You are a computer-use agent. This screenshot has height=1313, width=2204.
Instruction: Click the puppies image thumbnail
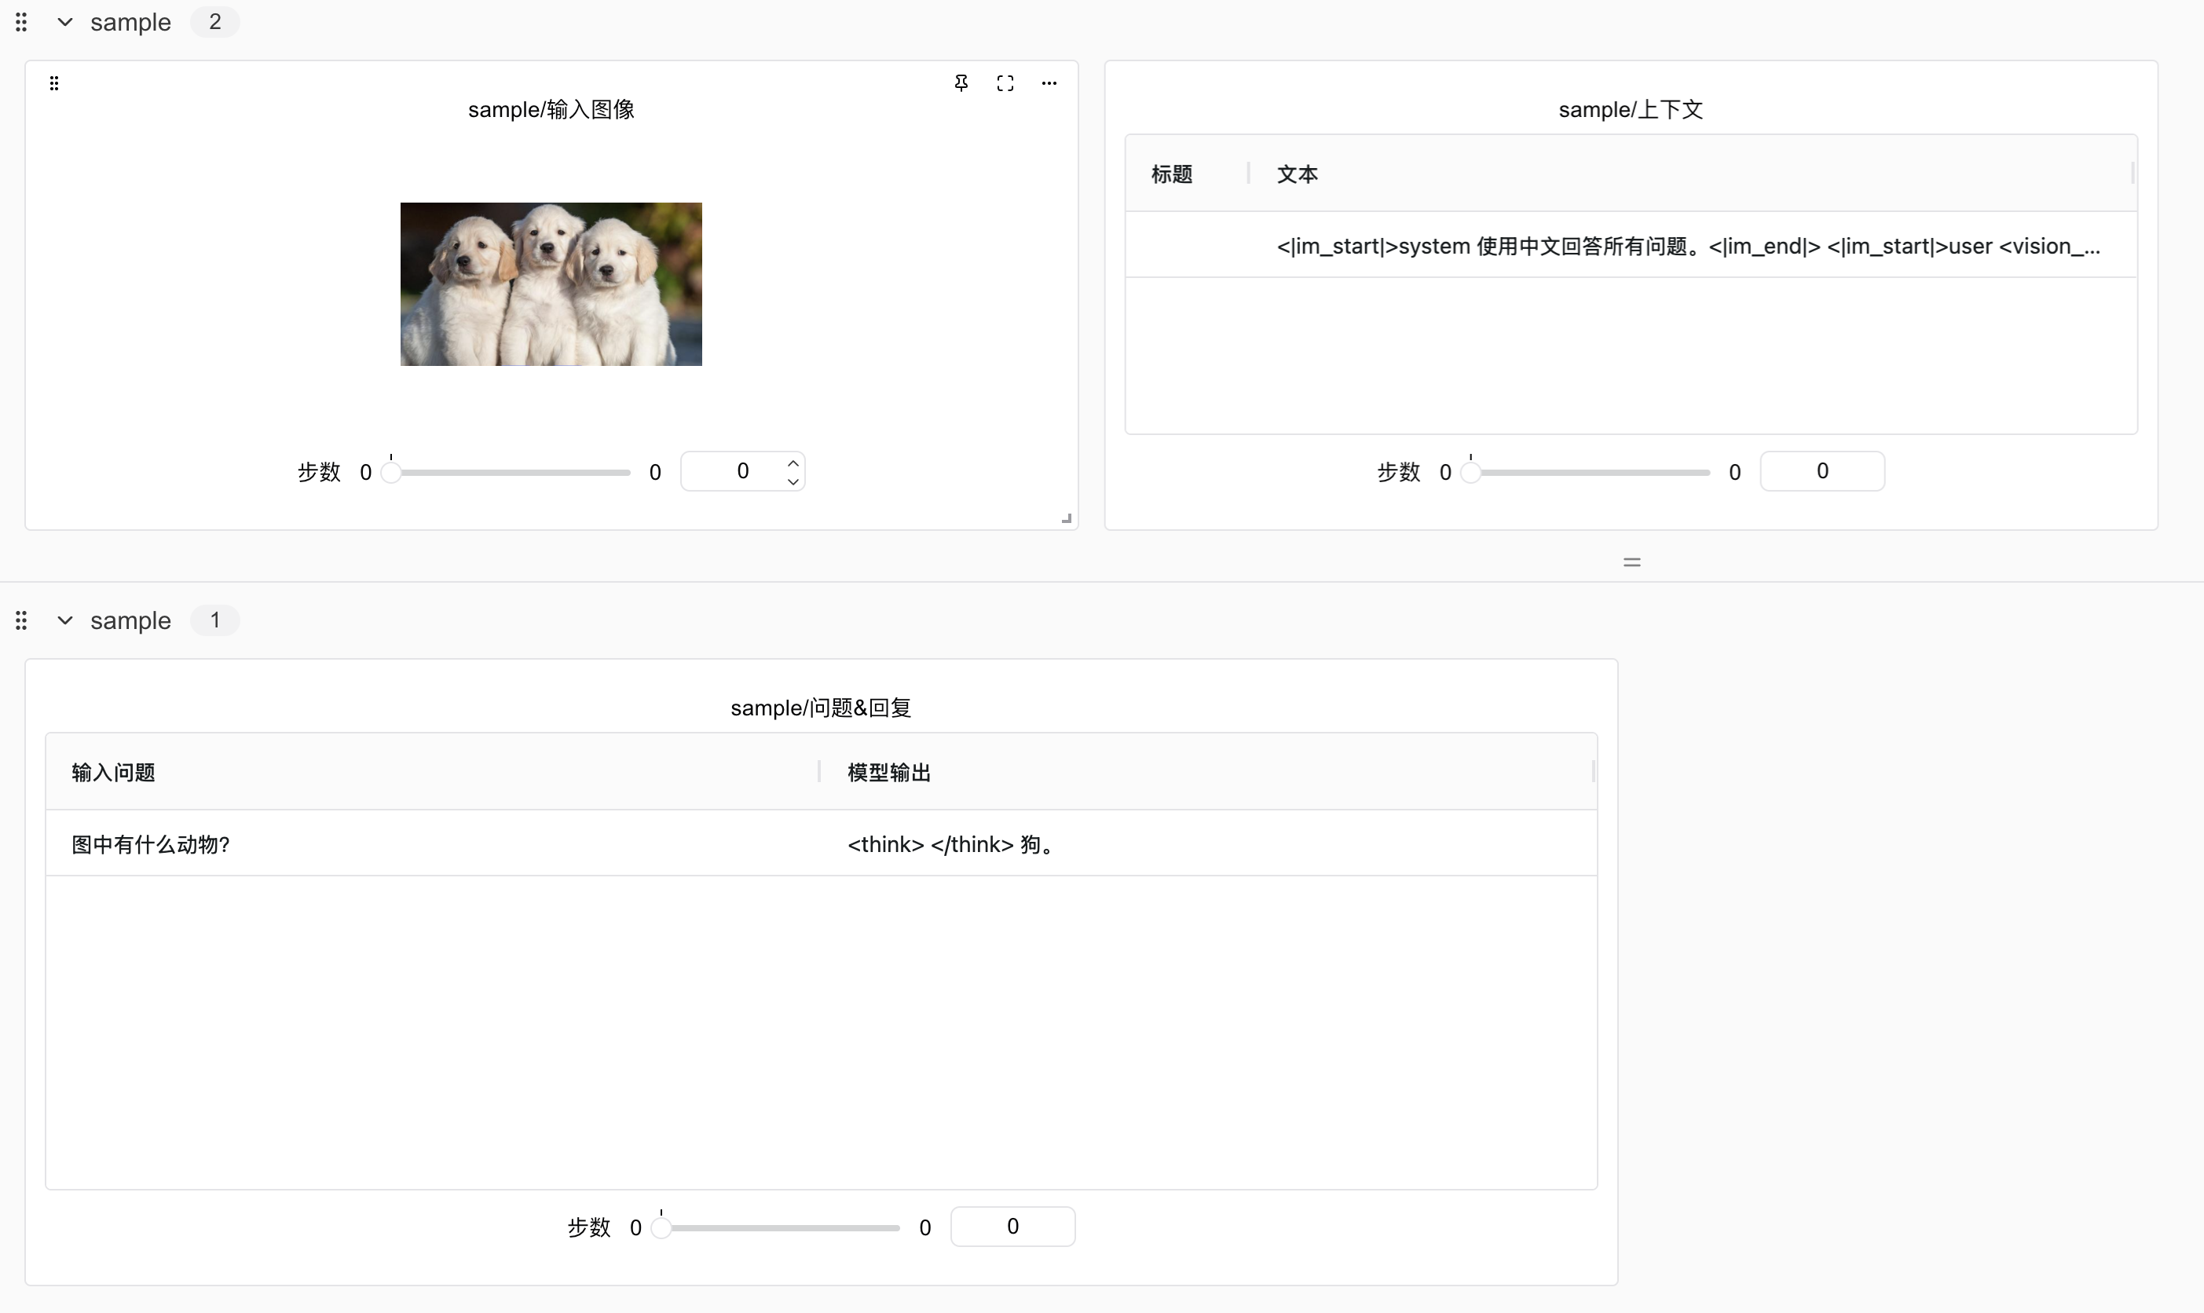(x=551, y=283)
